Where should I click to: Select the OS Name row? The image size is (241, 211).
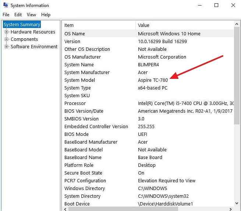[148, 34]
